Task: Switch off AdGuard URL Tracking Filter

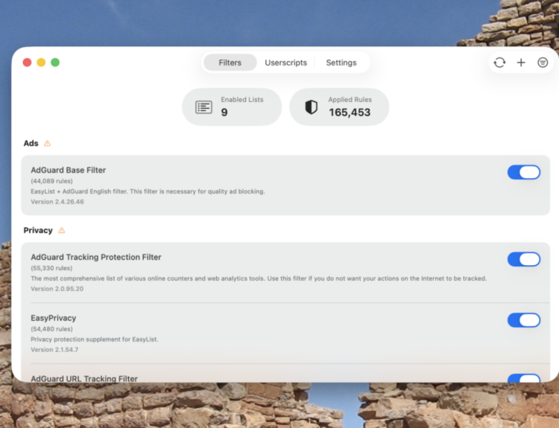Action: (523, 379)
